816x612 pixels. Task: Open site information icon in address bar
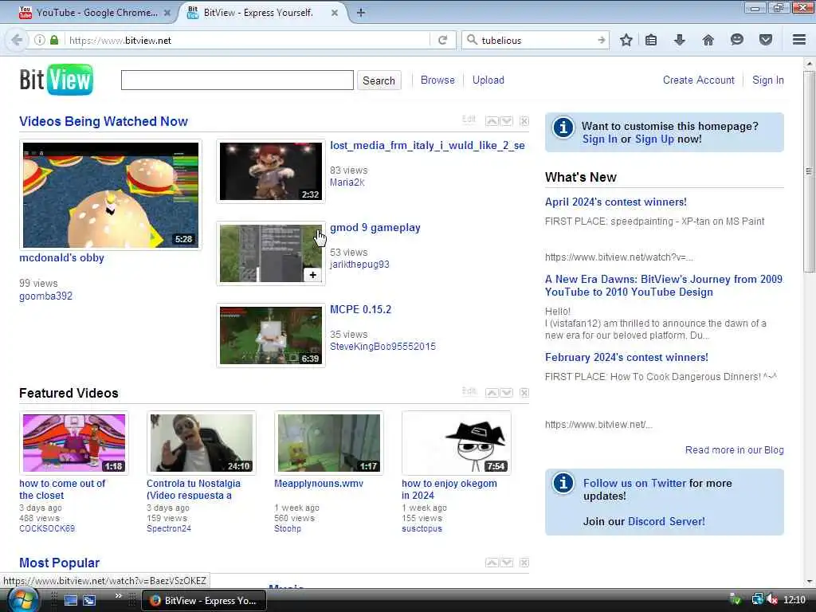40,40
